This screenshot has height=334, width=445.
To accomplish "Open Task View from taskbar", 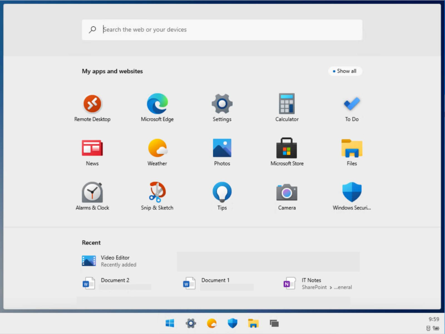I will 274,323.
